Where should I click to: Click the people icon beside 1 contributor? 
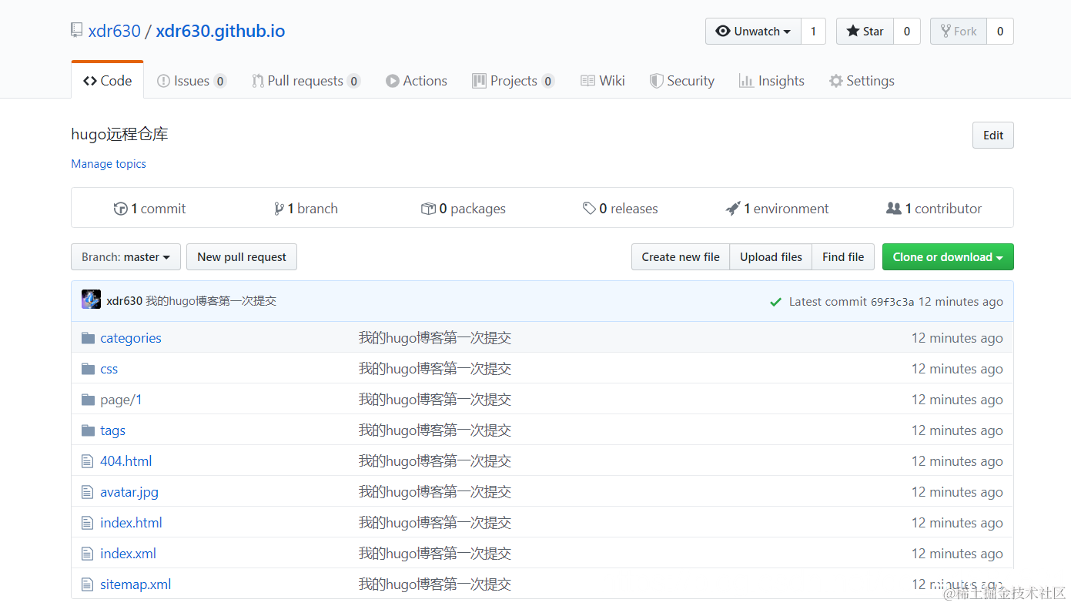point(893,209)
